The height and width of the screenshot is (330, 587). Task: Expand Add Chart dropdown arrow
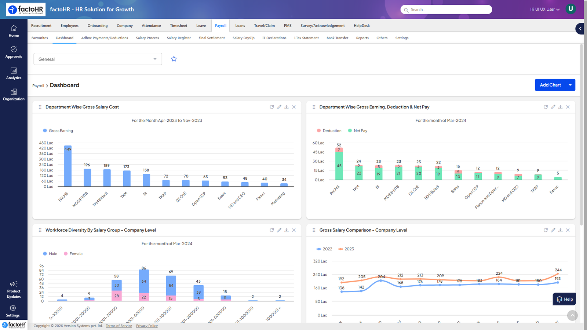[x=570, y=85]
